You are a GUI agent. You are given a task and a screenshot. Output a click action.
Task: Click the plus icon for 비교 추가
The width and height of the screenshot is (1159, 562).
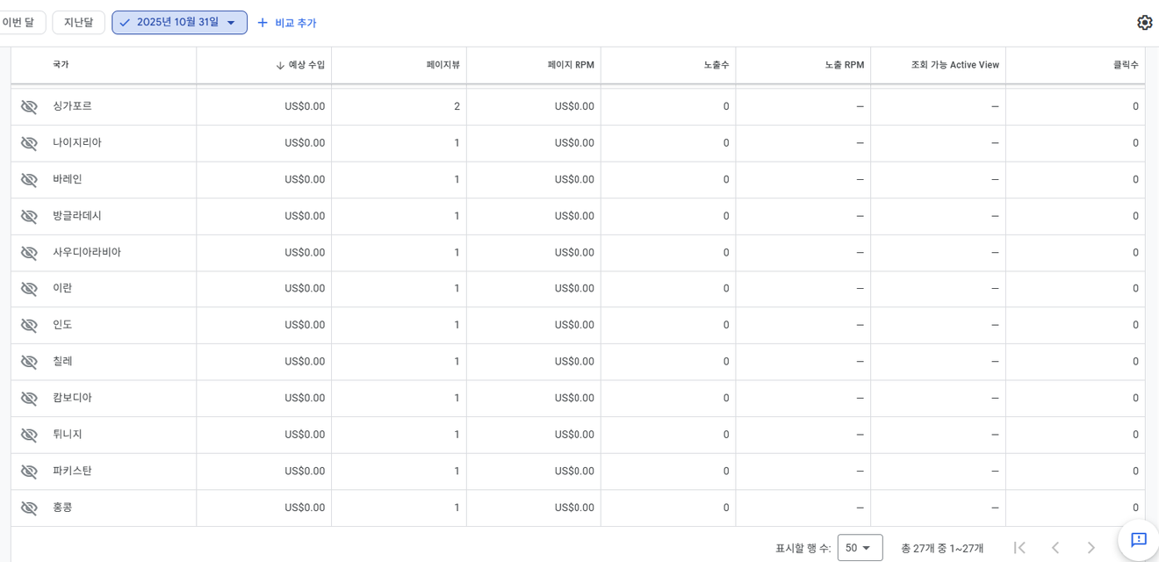click(x=263, y=23)
